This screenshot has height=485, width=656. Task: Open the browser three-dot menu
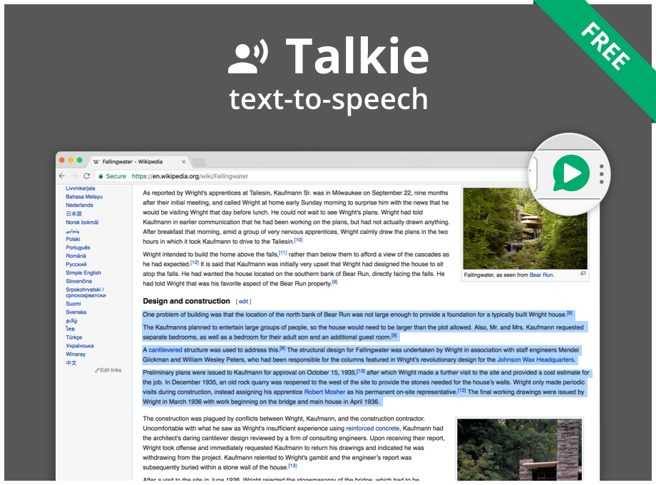point(601,173)
